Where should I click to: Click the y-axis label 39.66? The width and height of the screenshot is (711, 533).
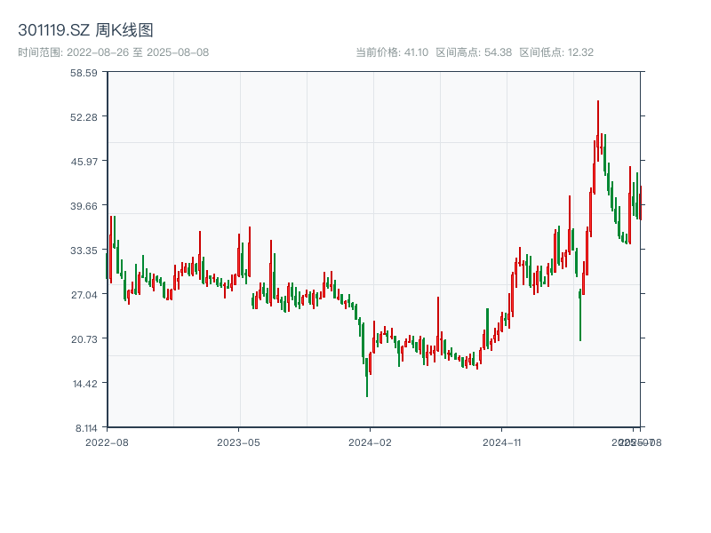tap(84, 206)
